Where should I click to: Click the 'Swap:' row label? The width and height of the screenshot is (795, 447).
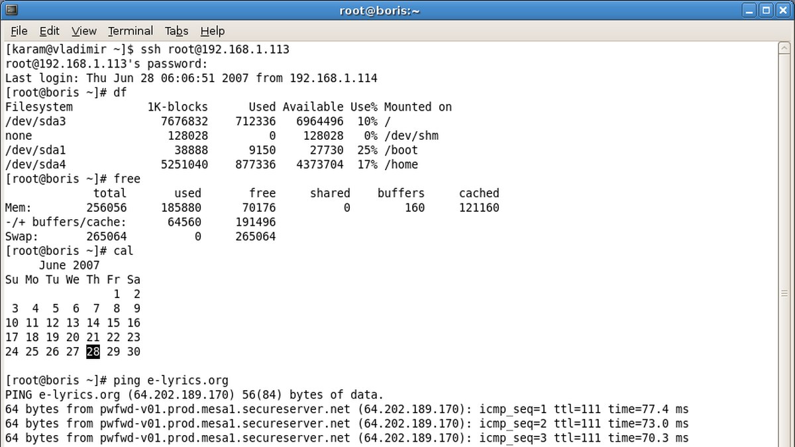point(22,236)
